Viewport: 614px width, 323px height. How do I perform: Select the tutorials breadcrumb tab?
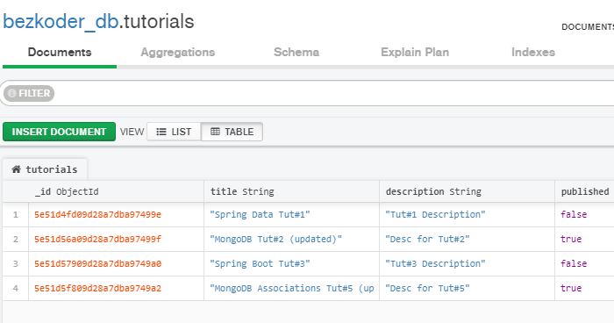tap(45, 169)
